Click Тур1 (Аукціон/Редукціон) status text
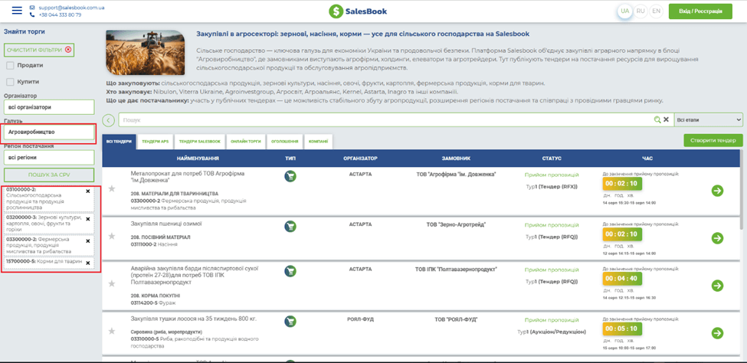This screenshot has width=747, height=363. point(552,332)
